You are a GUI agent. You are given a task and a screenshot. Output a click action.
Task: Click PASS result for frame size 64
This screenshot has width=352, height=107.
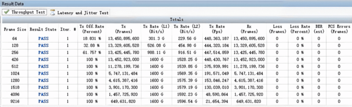point(43,39)
